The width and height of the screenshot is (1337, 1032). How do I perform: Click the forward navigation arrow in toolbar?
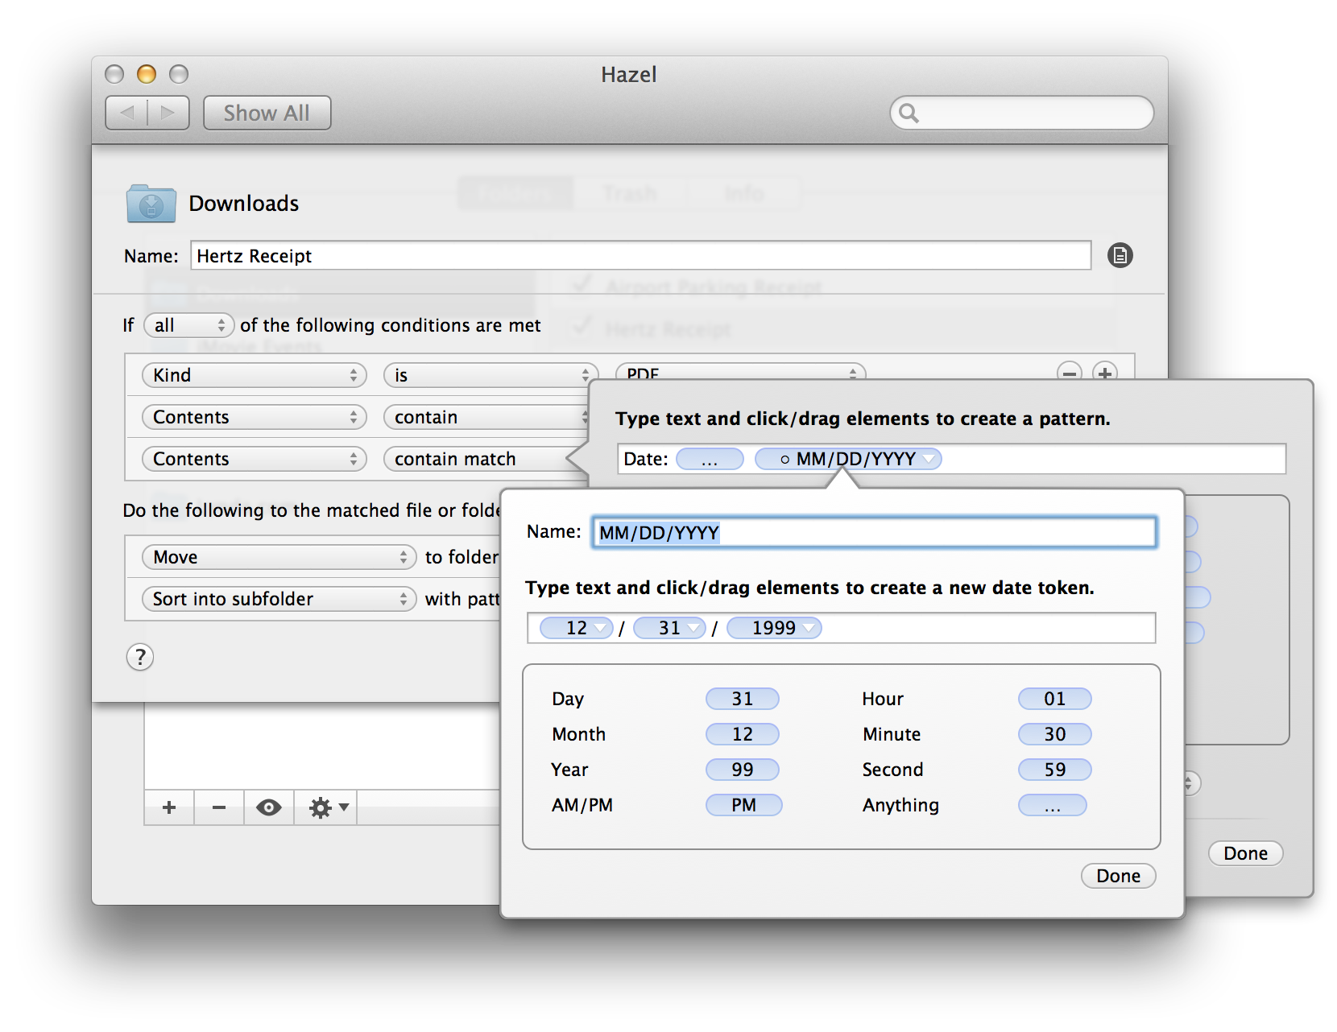pos(168,113)
